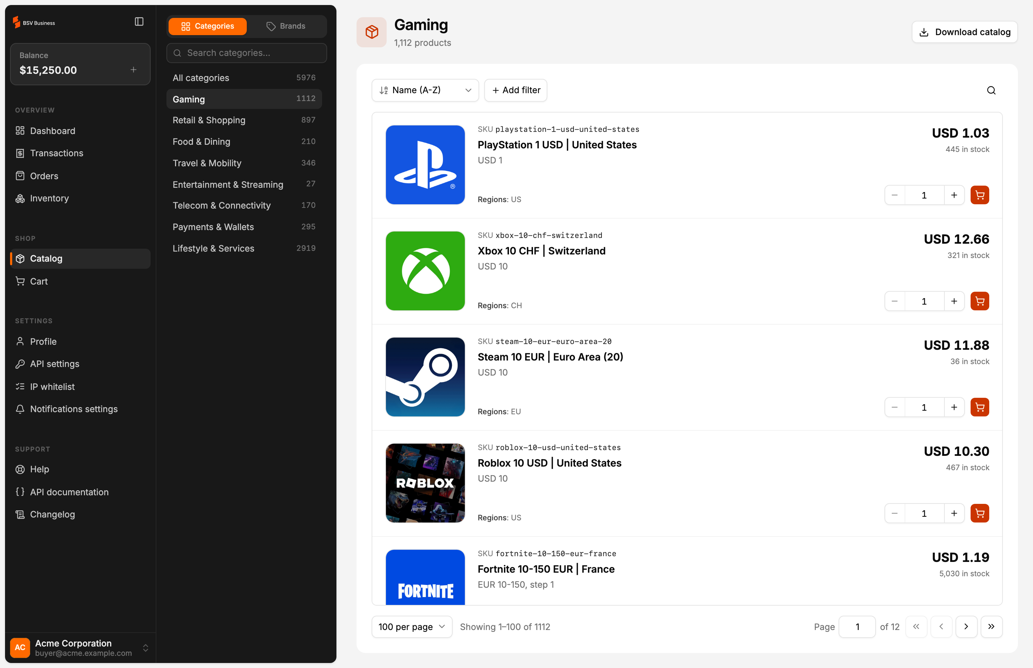
Task: Open the Fortnite product thumbnail
Action: point(425,577)
